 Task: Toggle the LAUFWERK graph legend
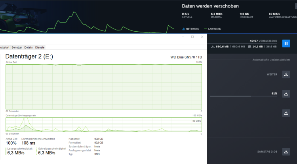[213, 29]
